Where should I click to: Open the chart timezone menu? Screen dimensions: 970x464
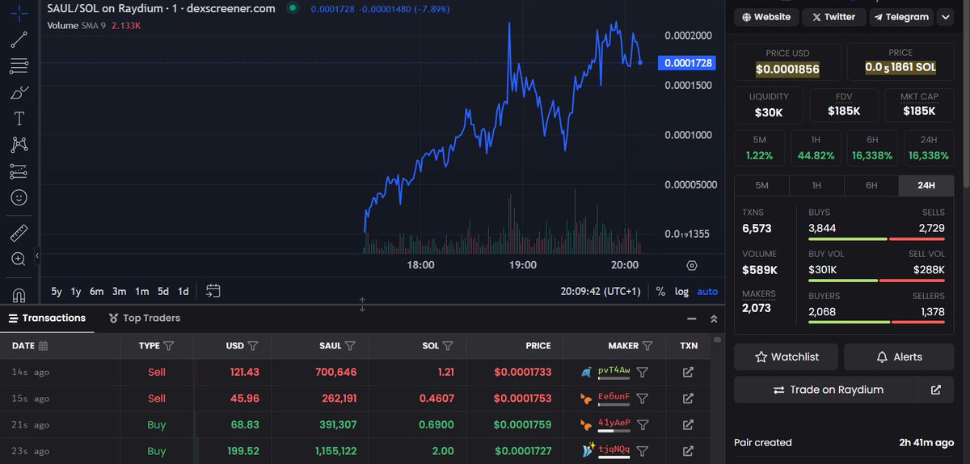tap(601, 291)
